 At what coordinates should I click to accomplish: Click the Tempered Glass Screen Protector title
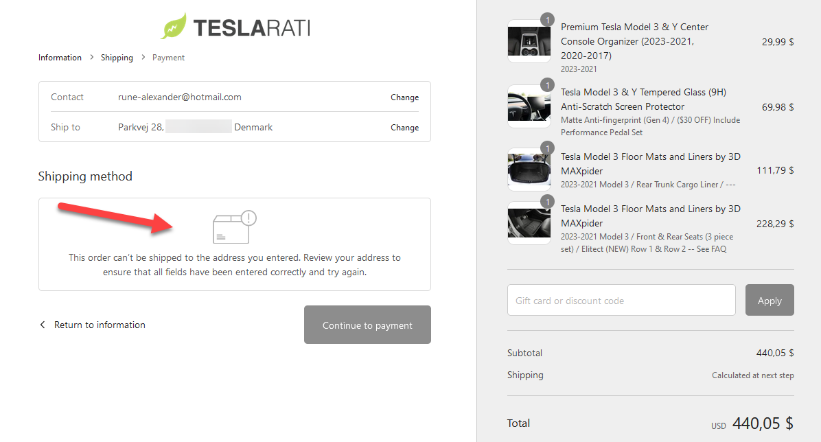tap(643, 100)
